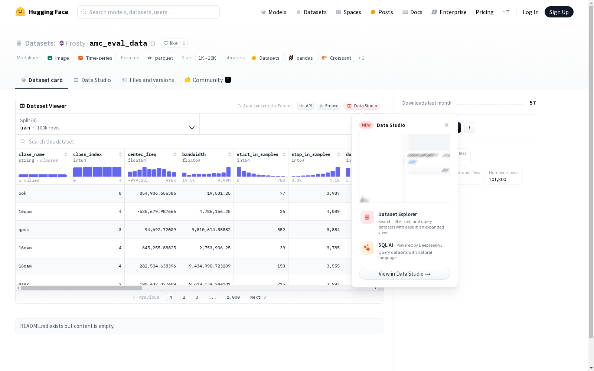Expand the Split train dropdown
Screen dimensions: 594x371
coord(108,124)
